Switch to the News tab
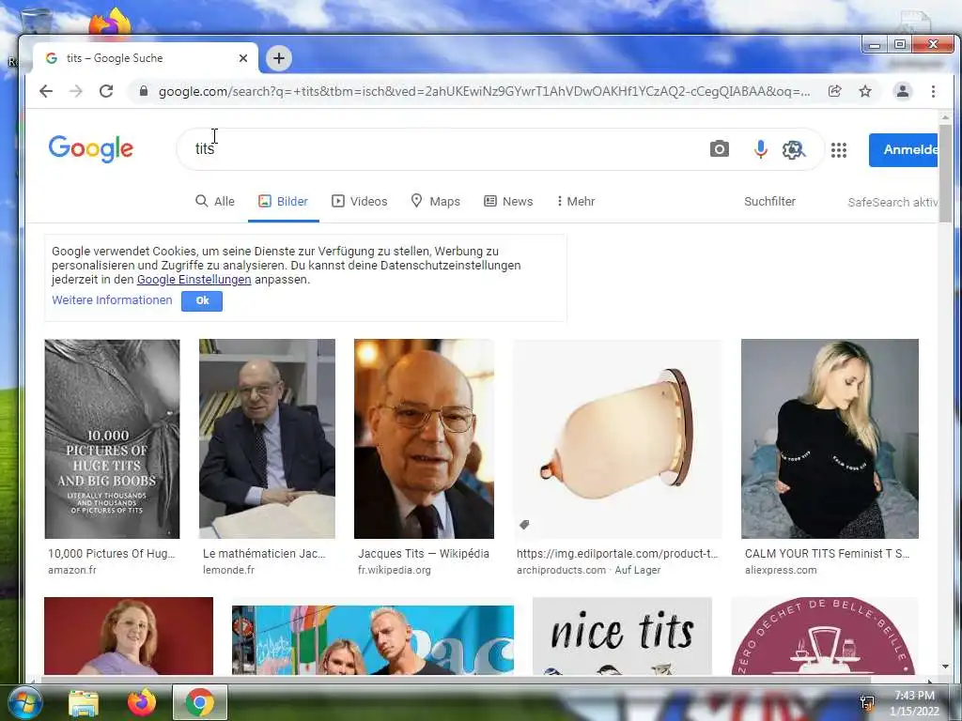962x721 pixels. pyautogui.click(x=508, y=201)
